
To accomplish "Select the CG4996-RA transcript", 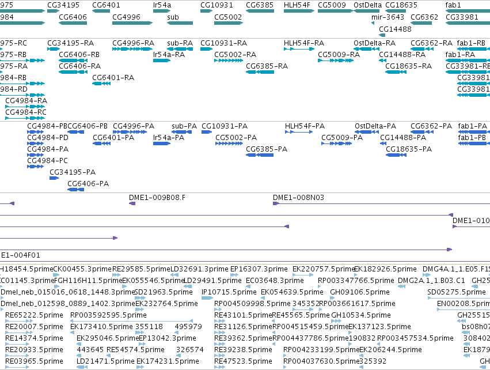I will tap(132, 49).
